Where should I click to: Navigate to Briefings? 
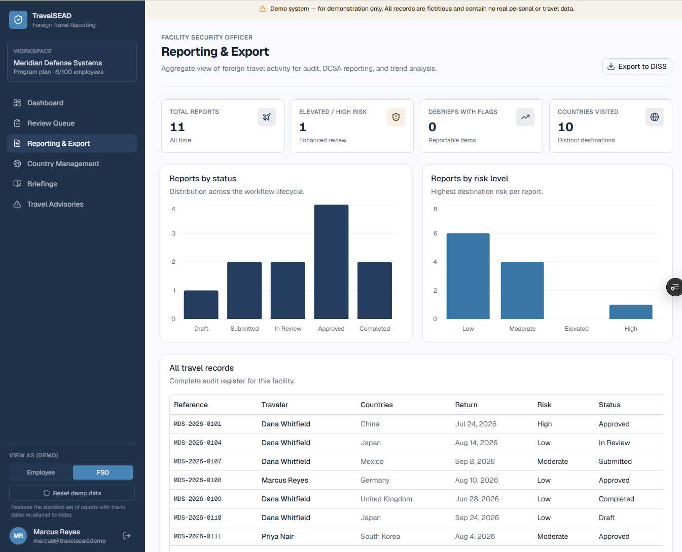[x=72, y=184]
